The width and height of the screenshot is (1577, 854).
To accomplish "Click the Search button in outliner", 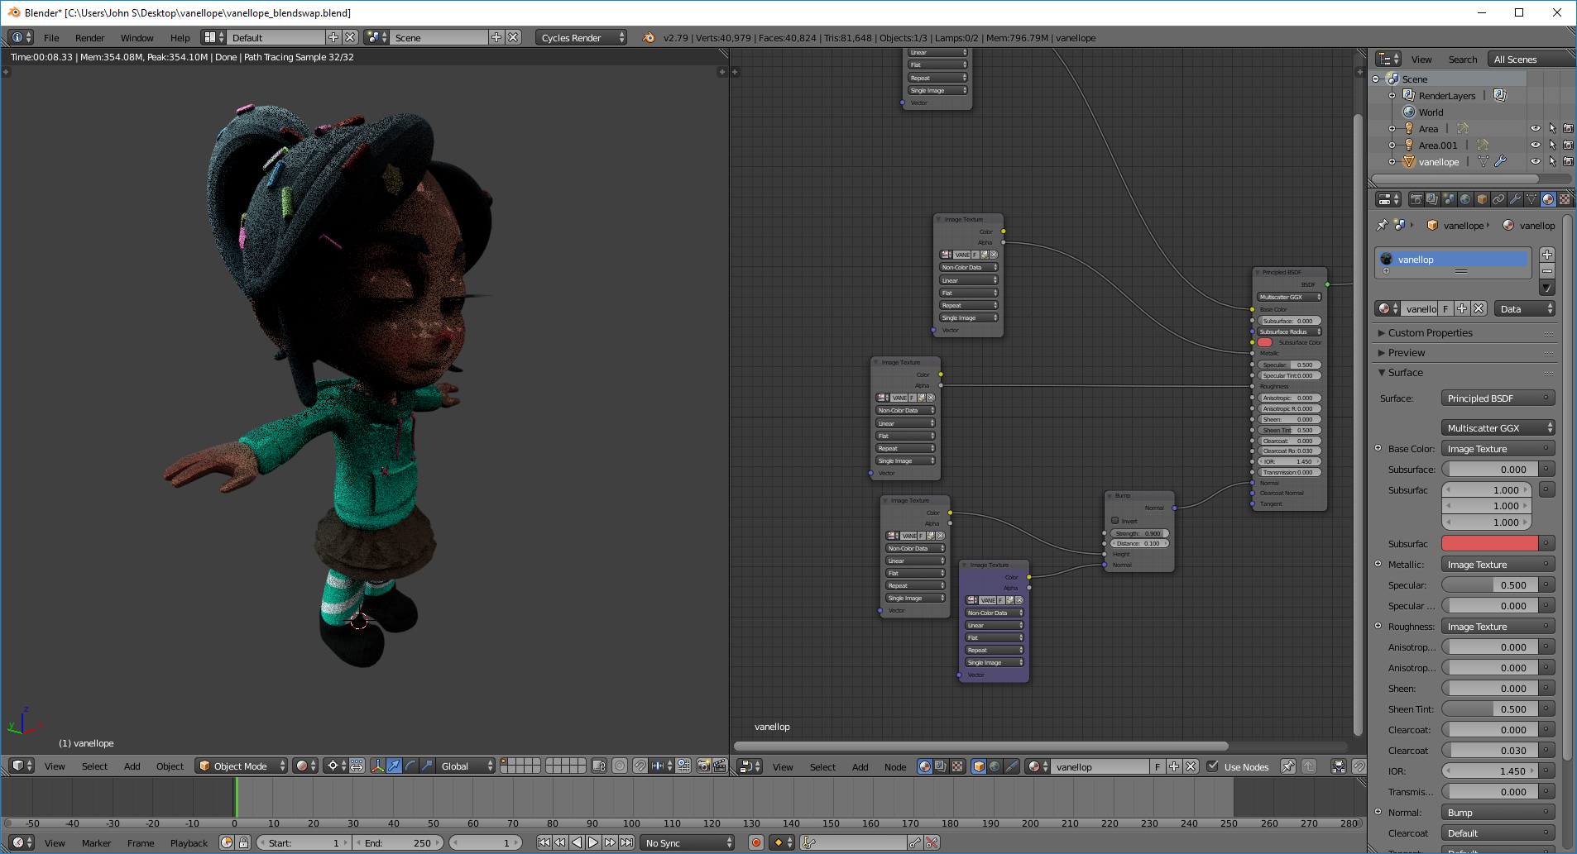I will click(1462, 60).
